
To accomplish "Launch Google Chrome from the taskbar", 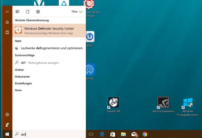I will [145, 134].
